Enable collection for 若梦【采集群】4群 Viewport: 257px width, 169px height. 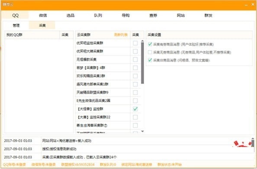pyautogui.click(x=135, y=68)
